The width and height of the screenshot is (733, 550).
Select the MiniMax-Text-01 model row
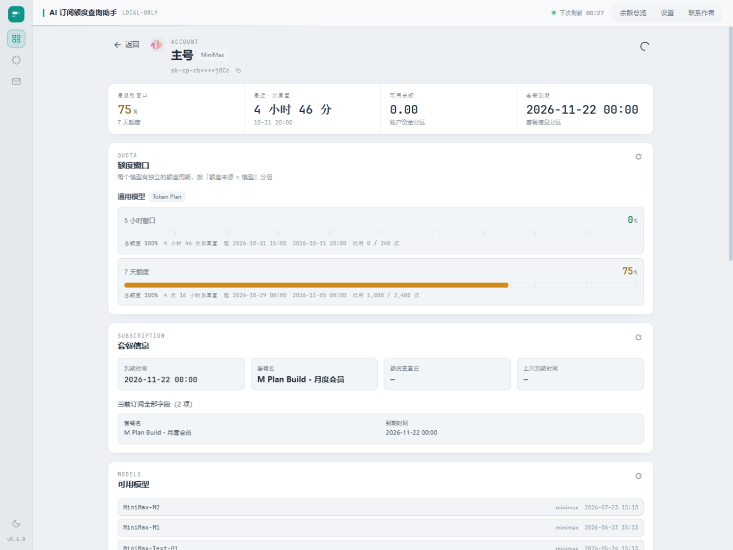click(x=381, y=545)
